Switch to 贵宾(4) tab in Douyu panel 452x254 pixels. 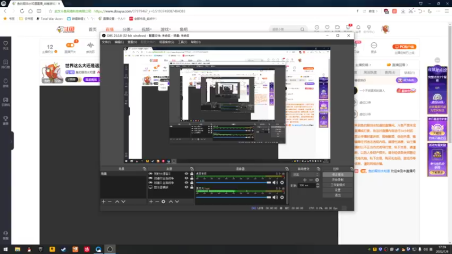click(x=390, y=73)
